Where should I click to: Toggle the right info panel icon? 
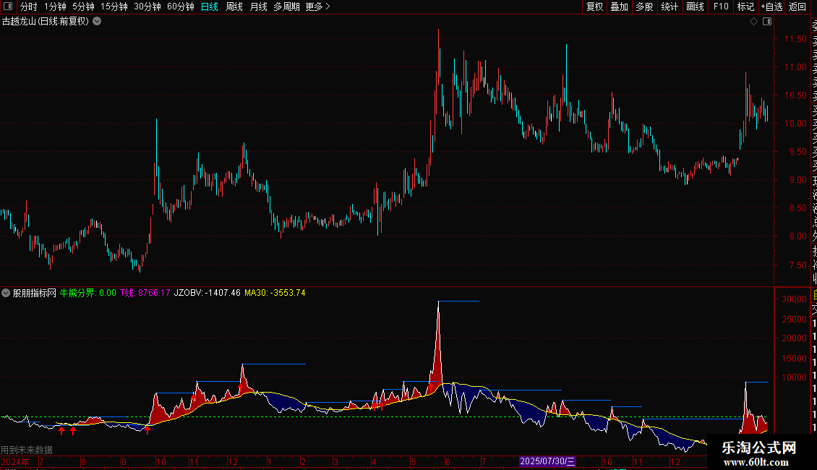767,22
